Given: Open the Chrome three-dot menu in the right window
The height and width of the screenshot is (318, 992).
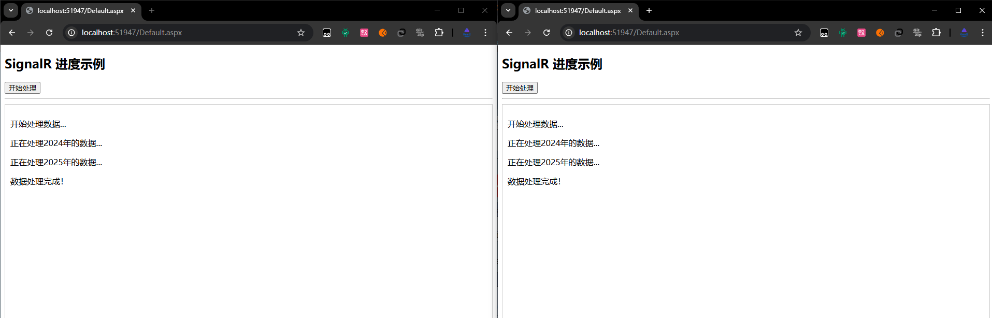Looking at the screenshot, I should point(983,33).
